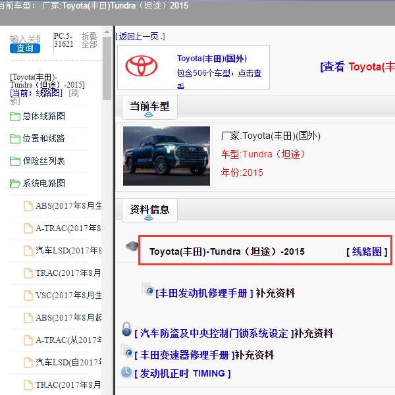This screenshot has width=395, height=395.
Task: Select the 资料信息 tab
Action: [x=149, y=210]
